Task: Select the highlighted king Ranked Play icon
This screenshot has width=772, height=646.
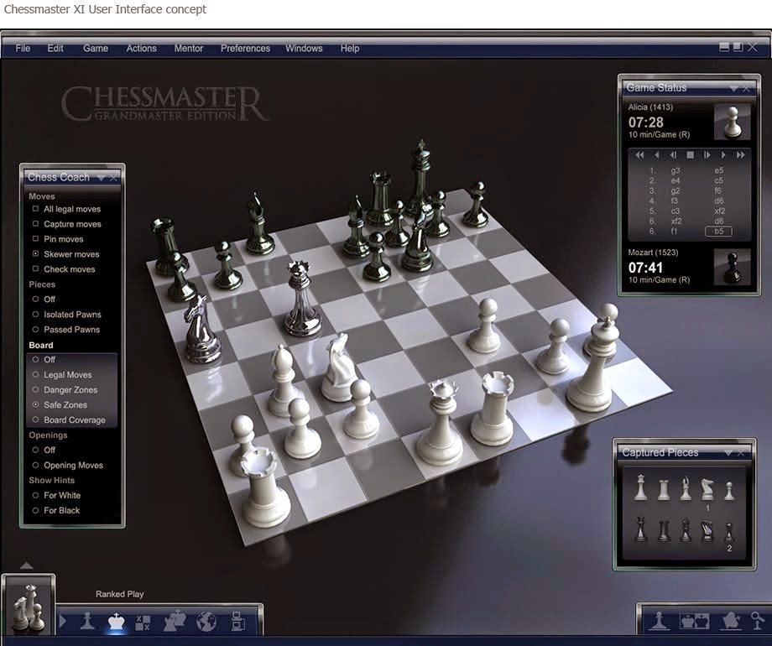Action: [x=116, y=622]
